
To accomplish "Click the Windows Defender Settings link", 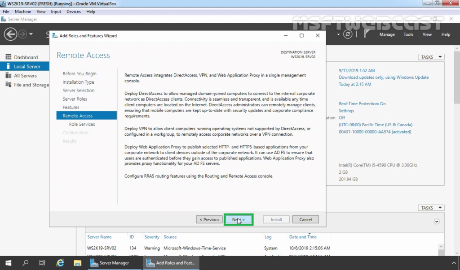I will (x=346, y=111).
